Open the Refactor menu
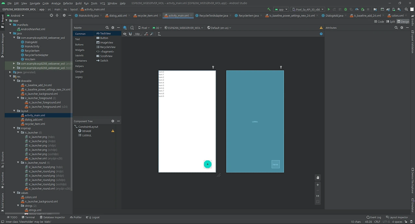 click(x=68, y=3)
